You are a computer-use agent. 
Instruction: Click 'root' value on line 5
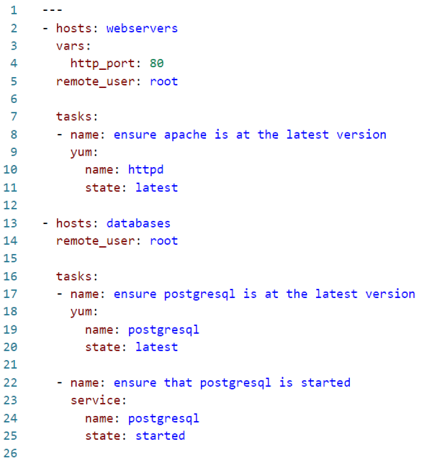click(x=164, y=81)
